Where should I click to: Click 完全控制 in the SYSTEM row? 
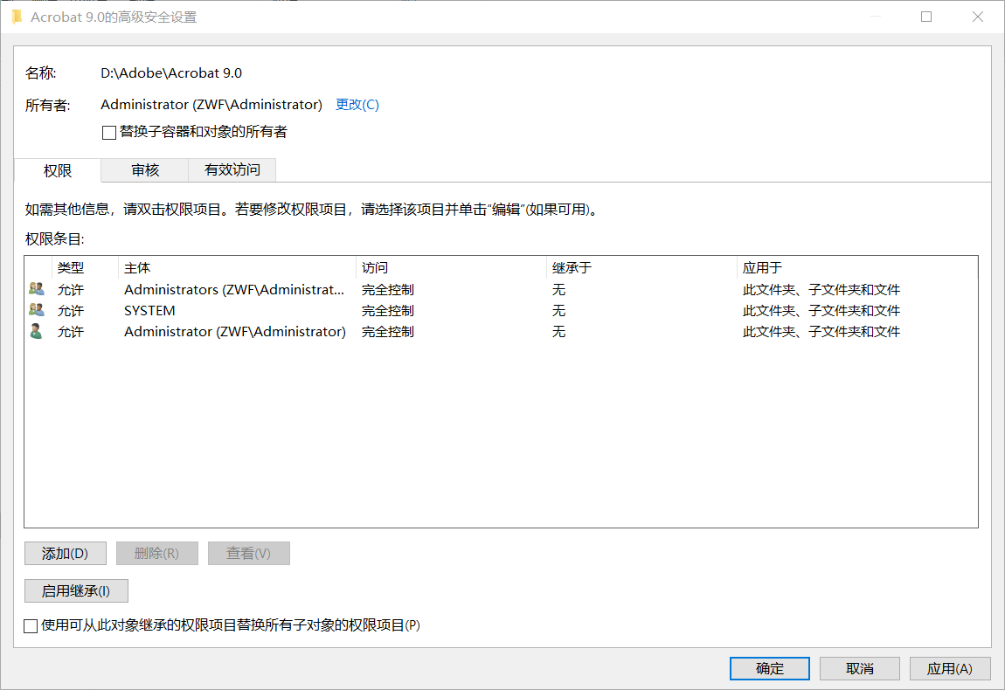(x=388, y=311)
